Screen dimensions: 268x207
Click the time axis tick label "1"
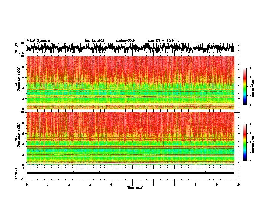pos(48,185)
